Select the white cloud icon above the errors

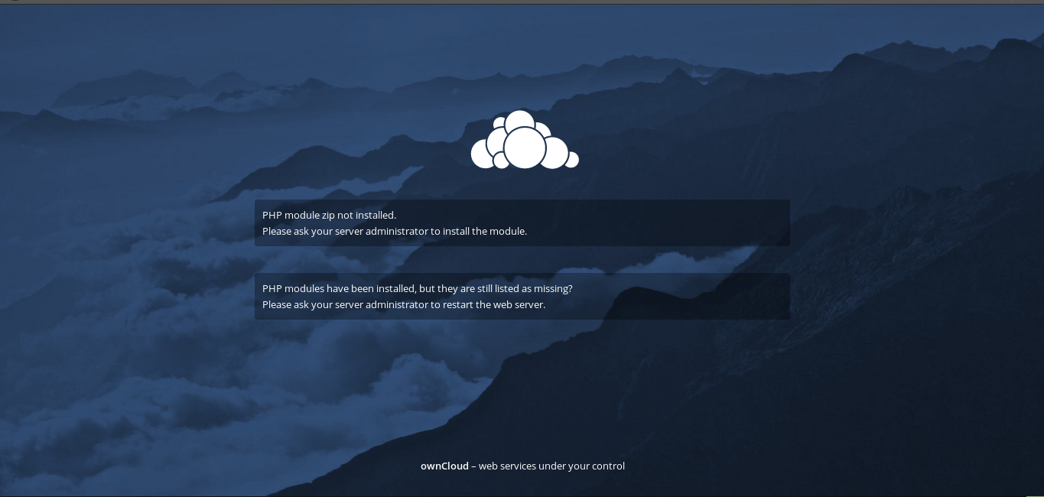(x=525, y=140)
